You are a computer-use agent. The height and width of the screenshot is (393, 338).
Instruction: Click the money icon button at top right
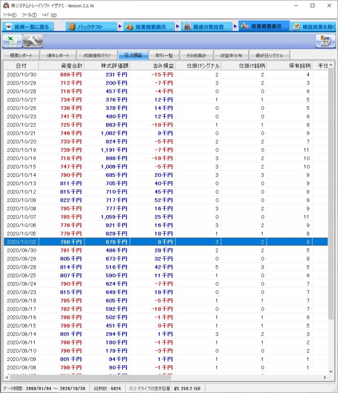tap(325, 41)
